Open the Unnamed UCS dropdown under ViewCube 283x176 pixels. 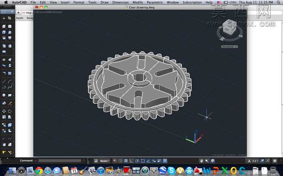(230, 46)
